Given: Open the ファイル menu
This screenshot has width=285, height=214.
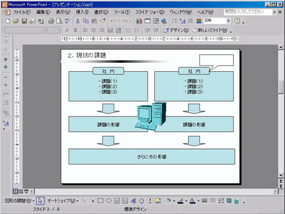Looking at the screenshot, I should [x=22, y=12].
